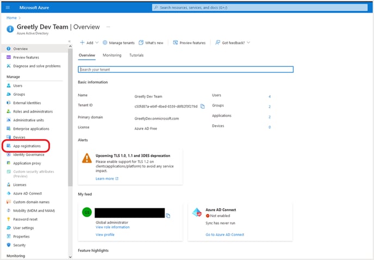This screenshot has width=374, height=260.
Task: Open the Groups count link
Action: point(270,107)
